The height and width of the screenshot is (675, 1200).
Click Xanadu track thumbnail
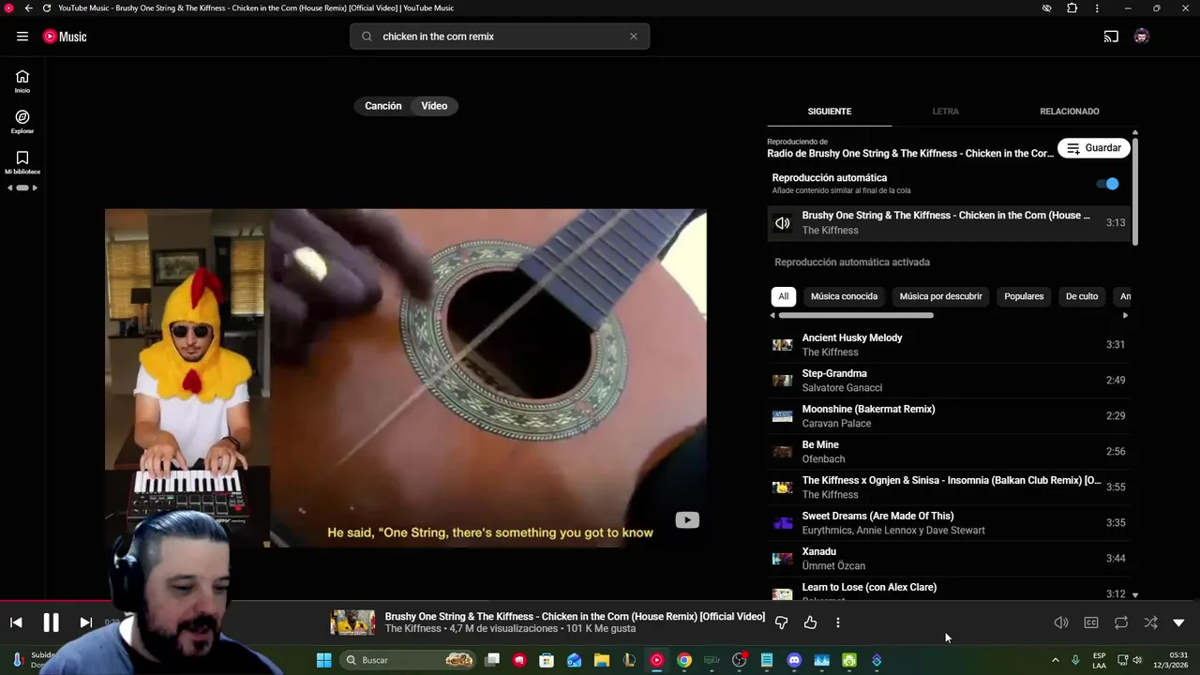coord(782,559)
